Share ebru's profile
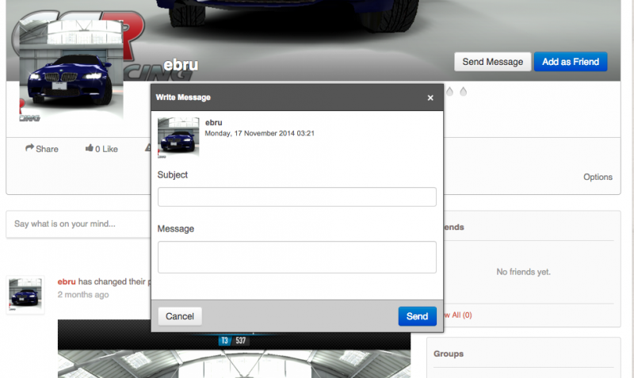This screenshot has width=634, height=378. [x=42, y=149]
